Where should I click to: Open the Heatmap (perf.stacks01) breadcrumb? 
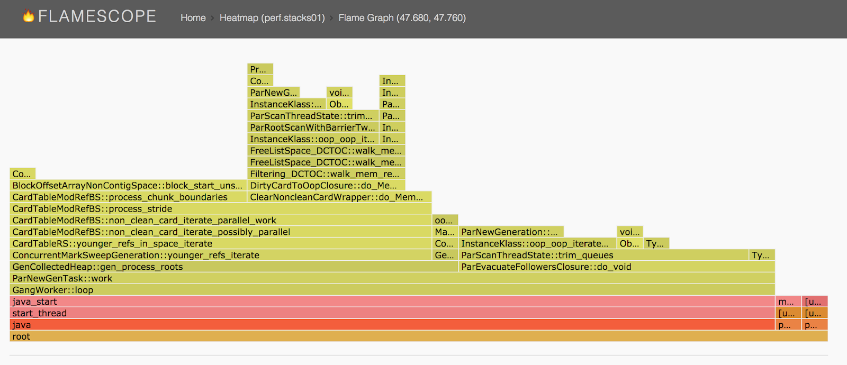272,18
